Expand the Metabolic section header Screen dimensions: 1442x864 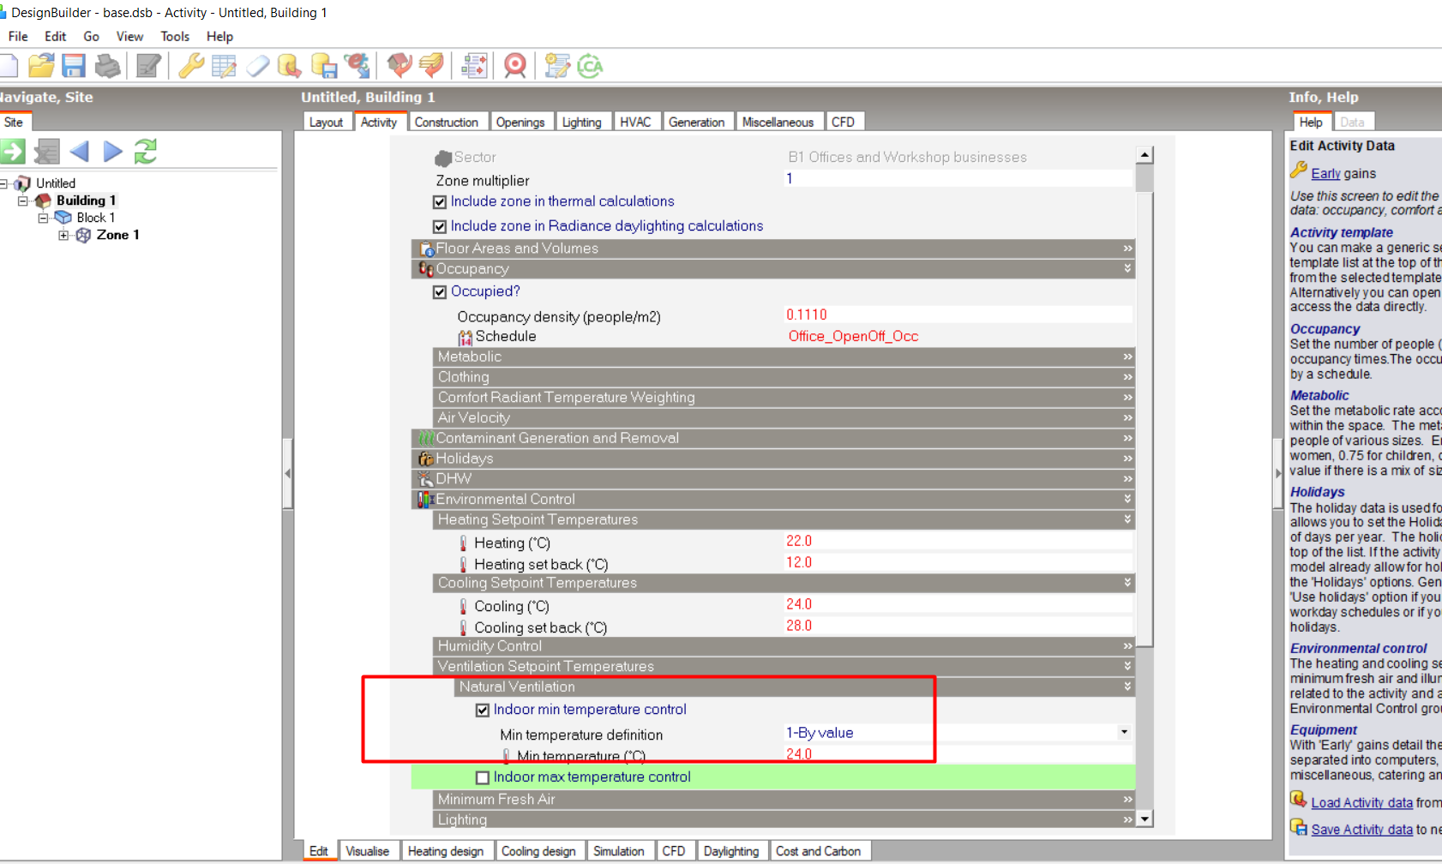[x=784, y=357]
